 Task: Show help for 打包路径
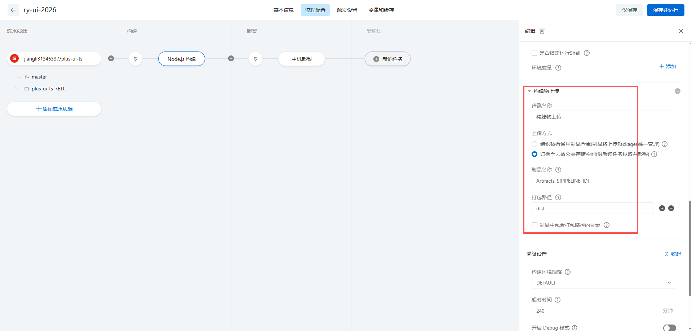(558, 197)
